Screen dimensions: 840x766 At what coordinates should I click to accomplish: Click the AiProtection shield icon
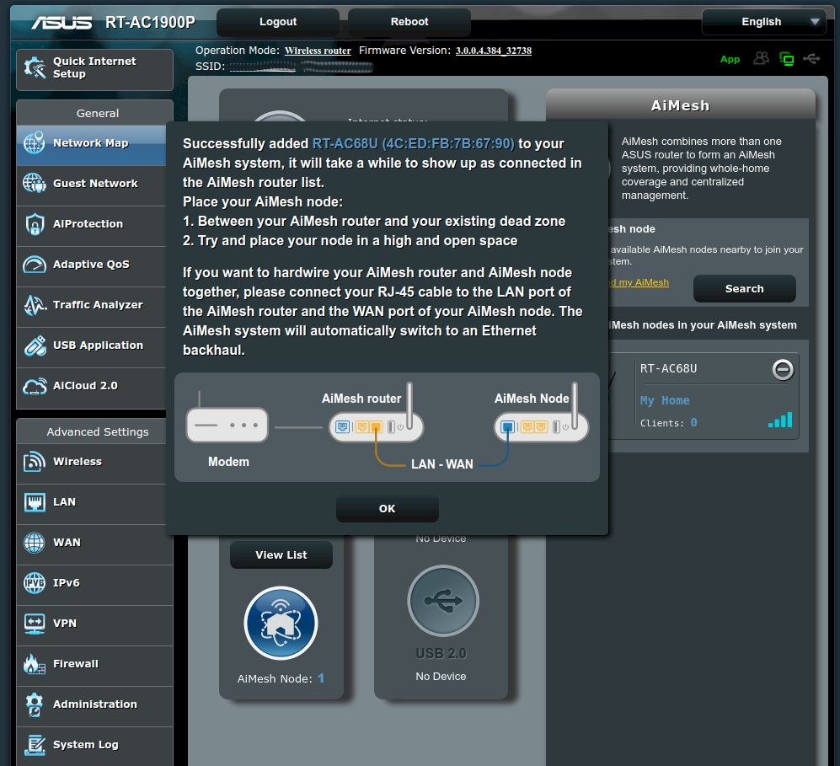tap(35, 224)
